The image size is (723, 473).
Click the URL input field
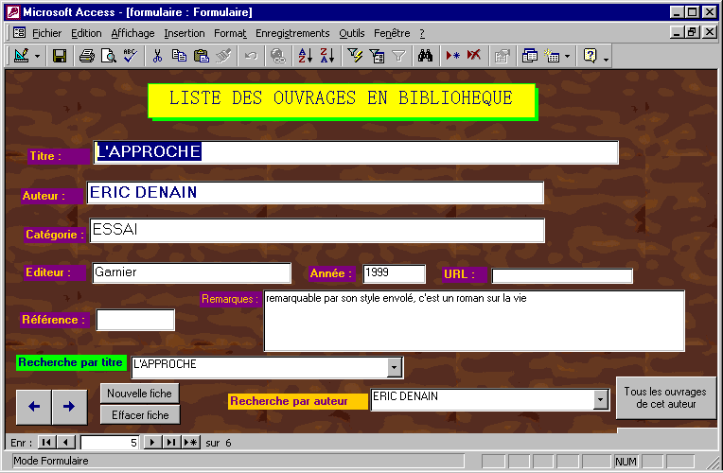click(562, 276)
